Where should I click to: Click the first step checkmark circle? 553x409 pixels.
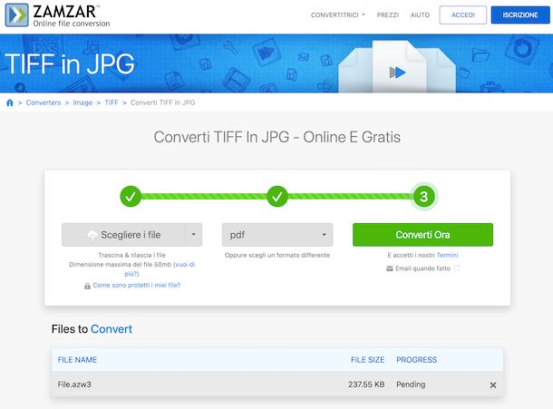tap(131, 196)
